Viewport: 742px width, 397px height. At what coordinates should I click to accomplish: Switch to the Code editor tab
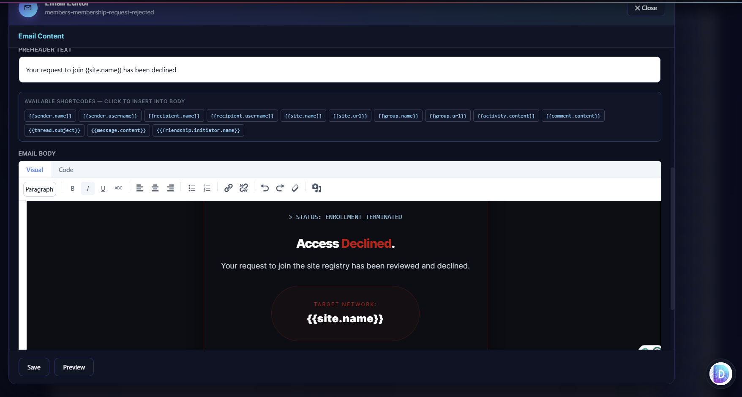[x=66, y=170]
